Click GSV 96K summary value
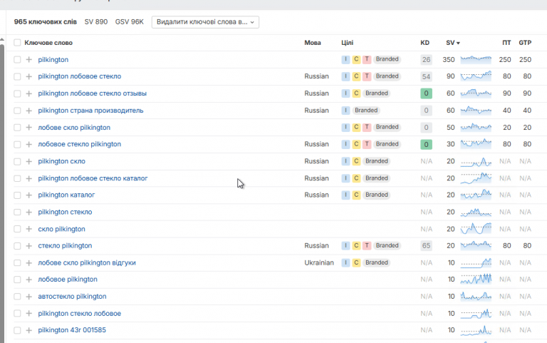Viewport: 547px width, 343px height. 130,21
